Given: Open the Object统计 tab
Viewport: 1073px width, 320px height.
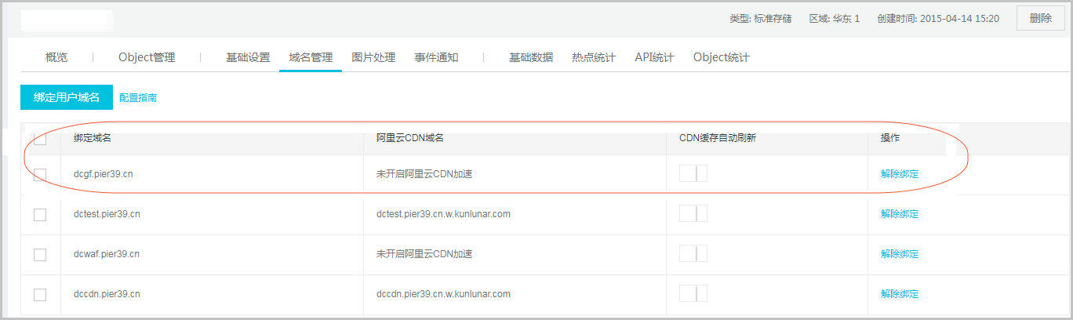Looking at the screenshot, I should (722, 57).
